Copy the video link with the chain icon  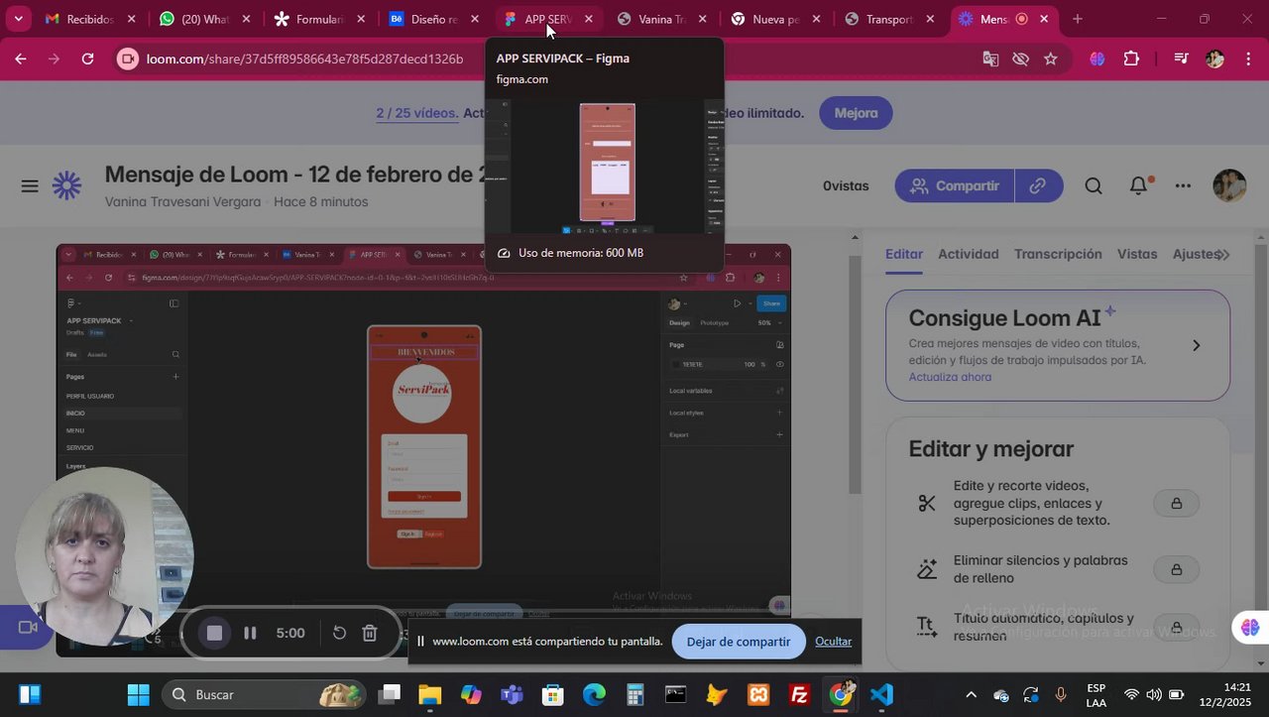click(x=1038, y=185)
